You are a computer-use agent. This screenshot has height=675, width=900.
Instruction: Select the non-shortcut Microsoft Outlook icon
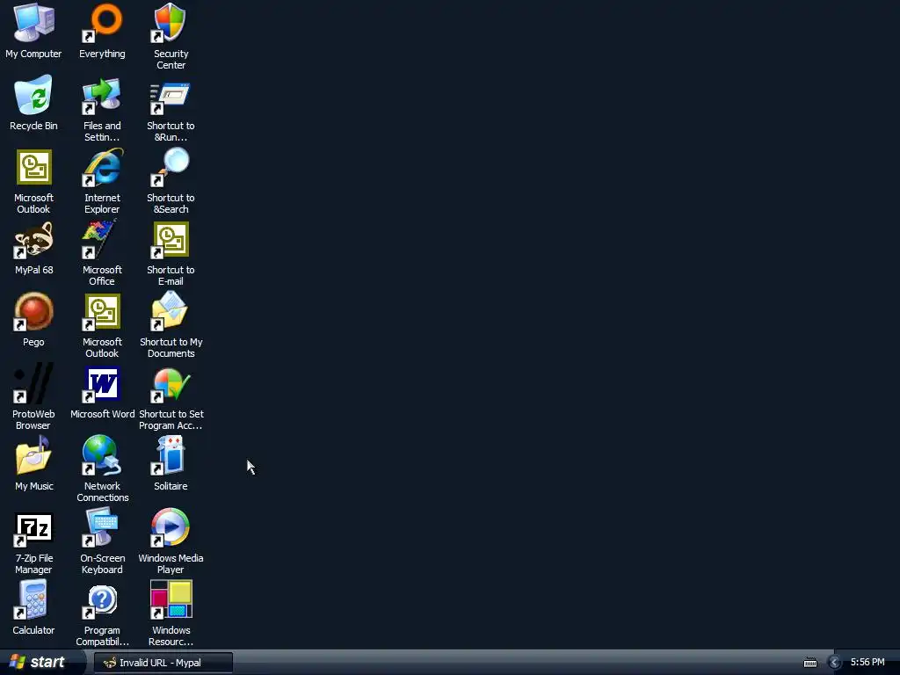click(x=34, y=167)
